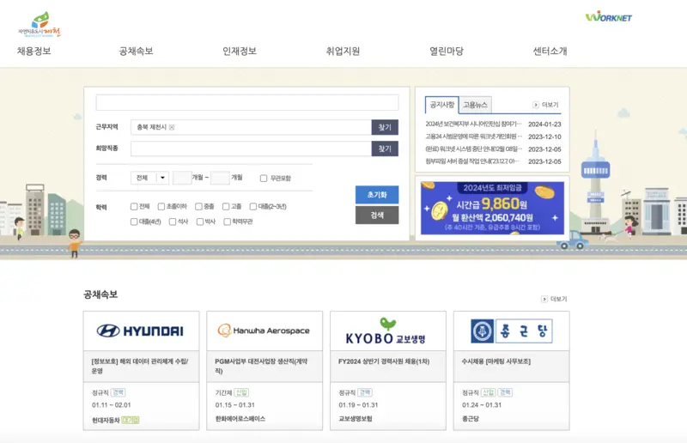The height and width of the screenshot is (443, 687).
Task: Check the 학력 전체 checkbox
Action: tap(134, 206)
